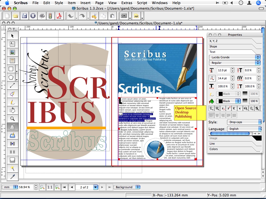Select the Insert Table tool
The width and height of the screenshot is (266, 199).
[x=12, y=61]
